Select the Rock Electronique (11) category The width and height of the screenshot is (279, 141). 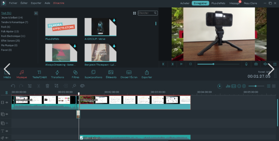[x=13, y=36]
